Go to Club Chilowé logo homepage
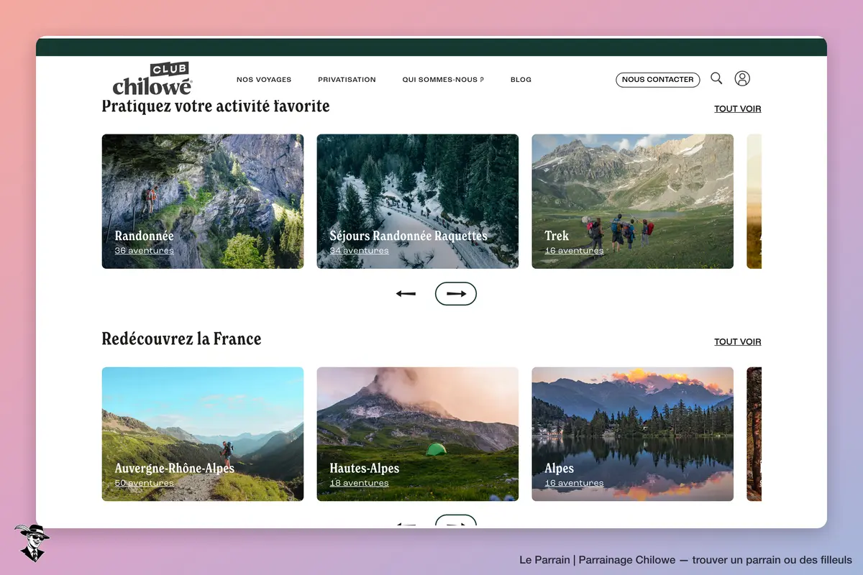Image resolution: width=863 pixels, height=575 pixels. [152, 78]
